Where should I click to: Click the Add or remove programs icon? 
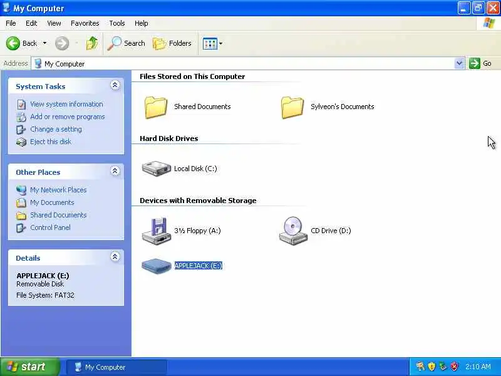pos(21,117)
